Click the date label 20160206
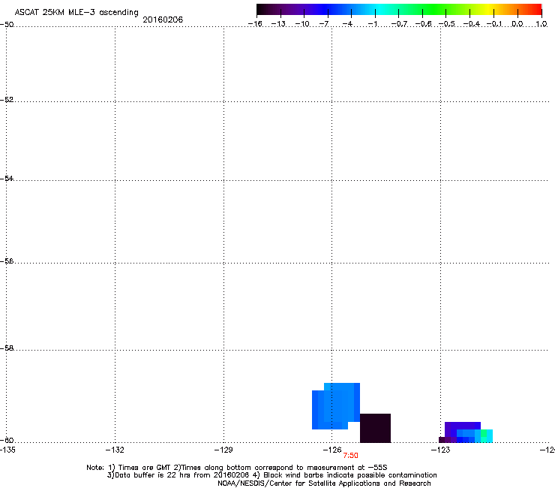Screen dimensions: 555x488 (x=163, y=20)
